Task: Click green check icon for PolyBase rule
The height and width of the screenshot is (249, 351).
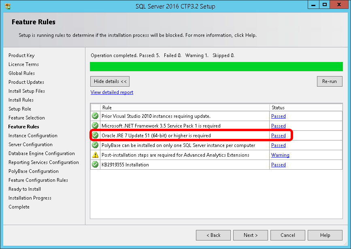Action: pos(95,145)
